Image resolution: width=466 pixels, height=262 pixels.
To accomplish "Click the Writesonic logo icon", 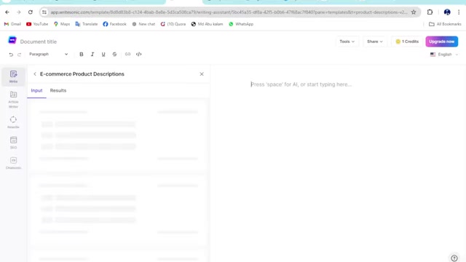I will [12, 40].
